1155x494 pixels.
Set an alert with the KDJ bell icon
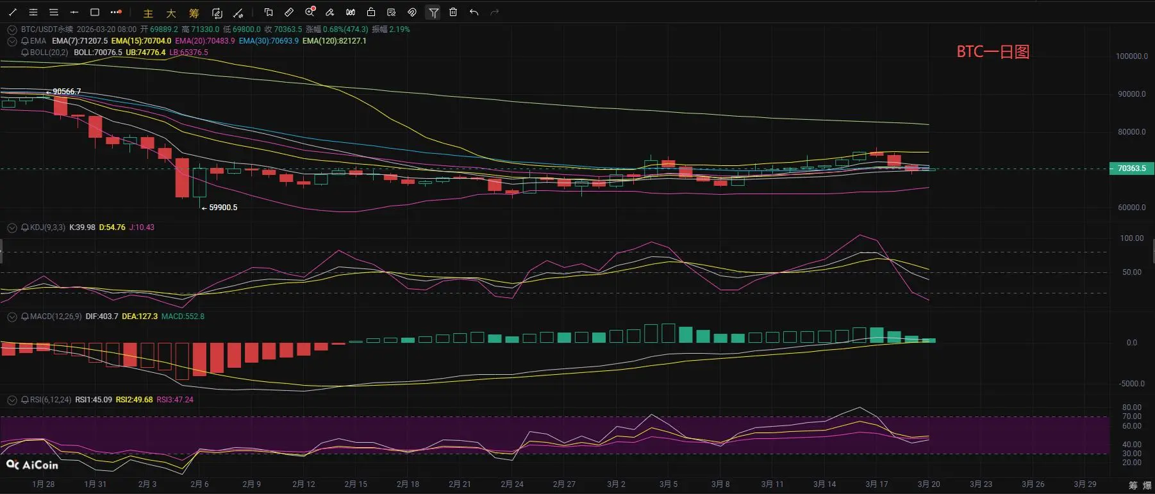(25, 227)
